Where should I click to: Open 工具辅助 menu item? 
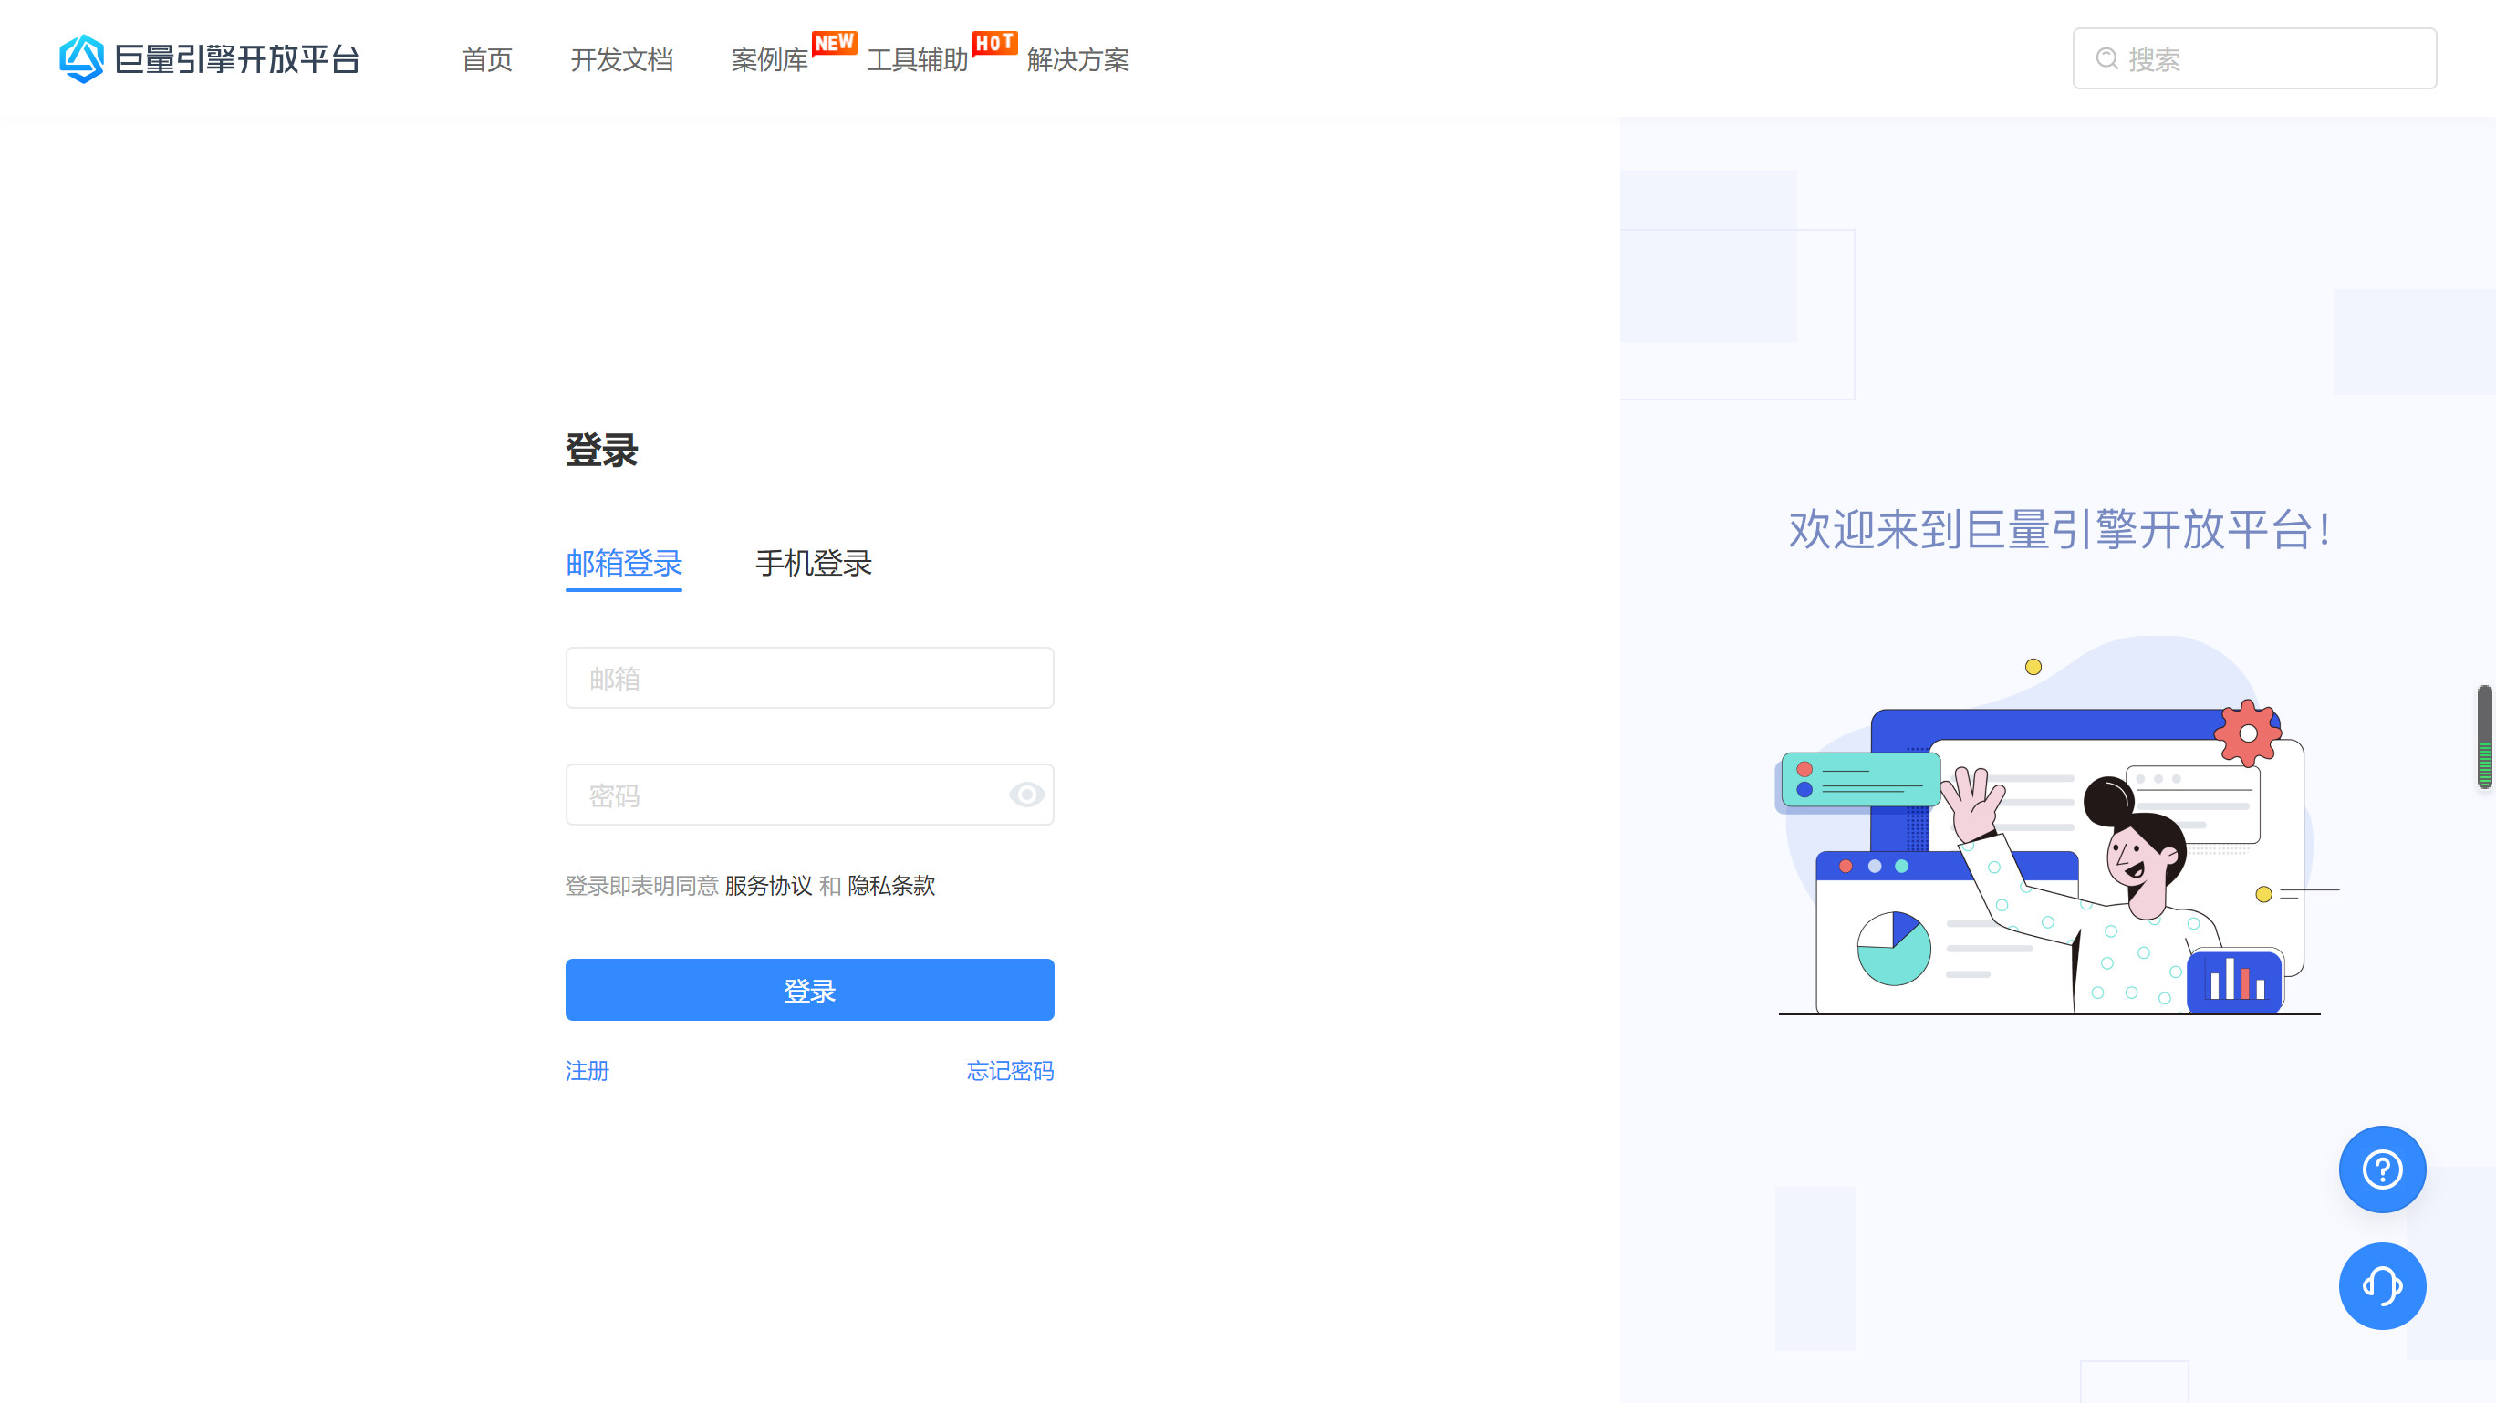(x=917, y=60)
